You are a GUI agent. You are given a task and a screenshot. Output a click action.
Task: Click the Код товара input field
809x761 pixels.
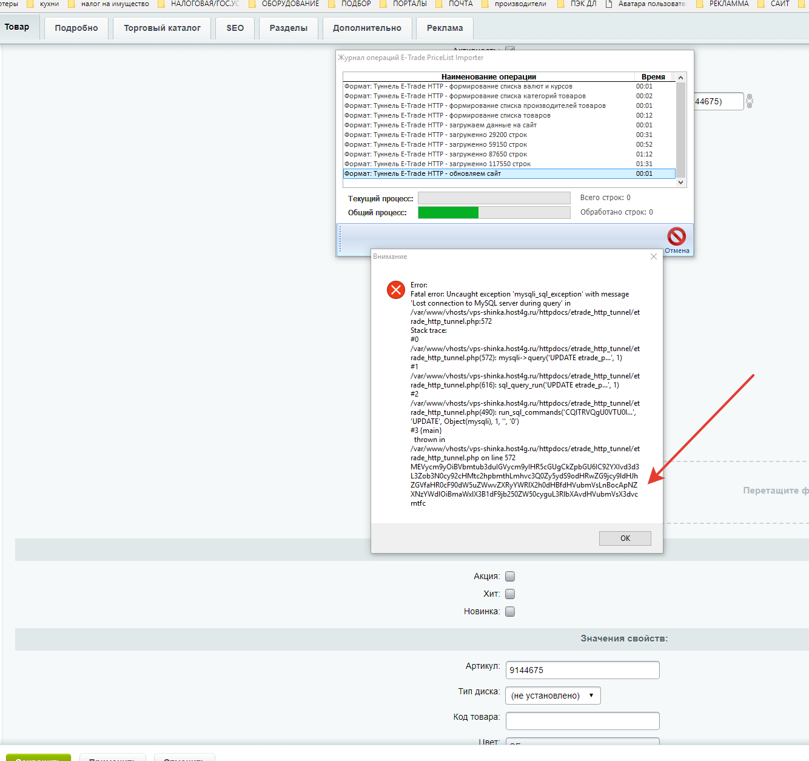click(x=582, y=721)
